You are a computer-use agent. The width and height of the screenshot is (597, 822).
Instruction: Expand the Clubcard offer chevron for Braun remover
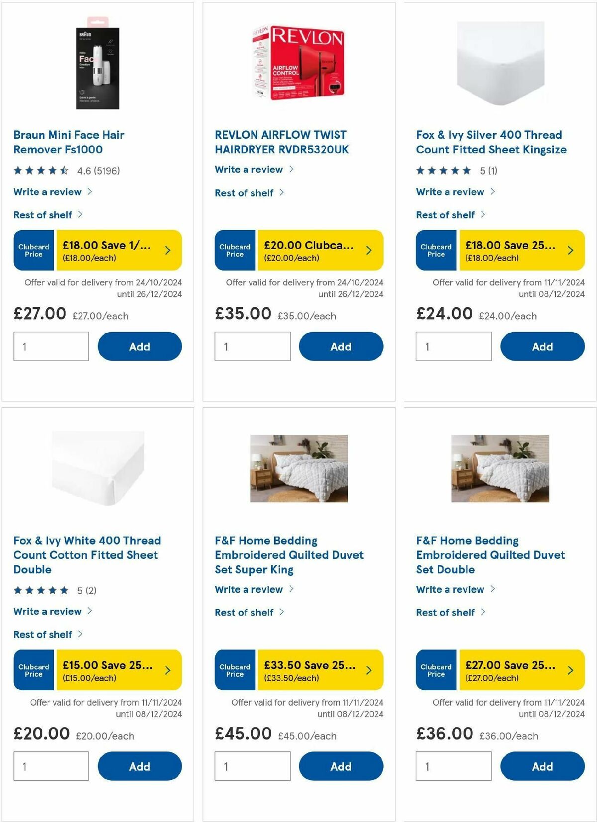pyautogui.click(x=168, y=250)
